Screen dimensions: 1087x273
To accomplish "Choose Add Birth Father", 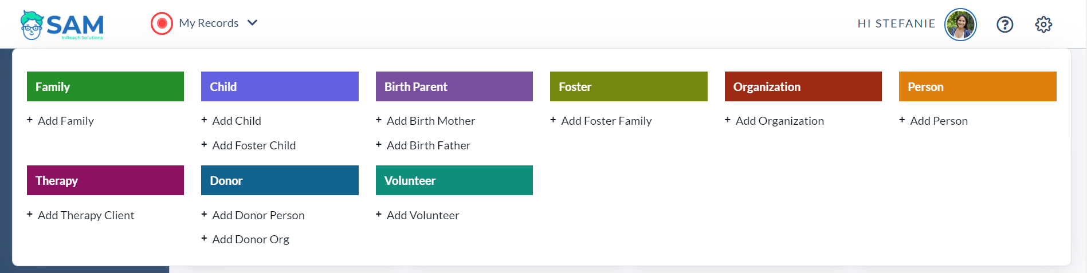I will pos(429,145).
